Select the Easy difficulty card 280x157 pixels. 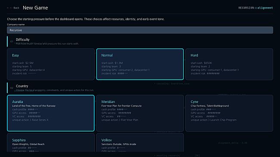pyautogui.click(x=51, y=64)
